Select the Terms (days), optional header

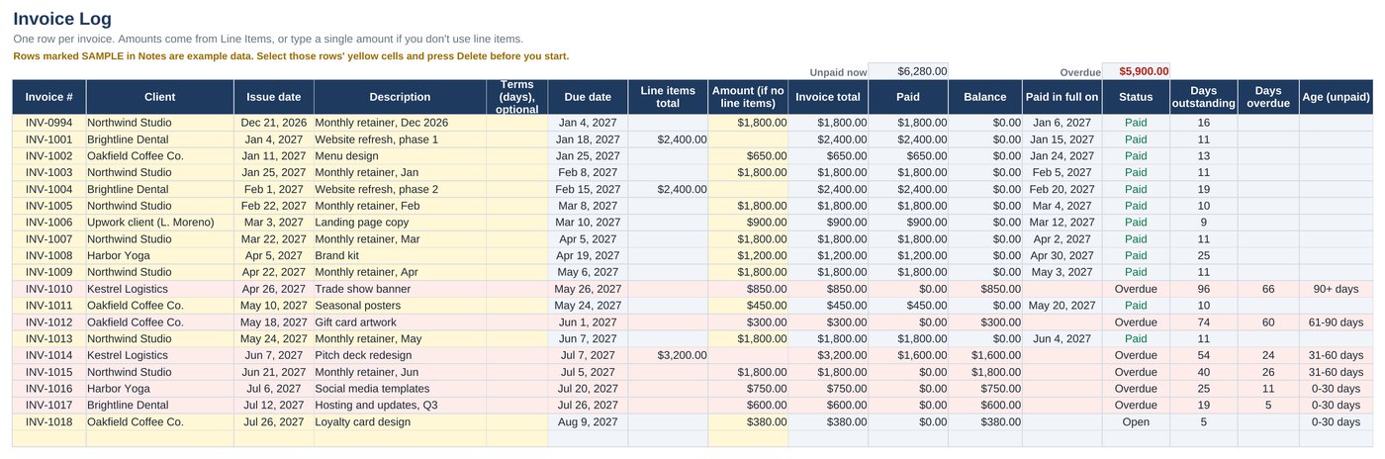pos(516,97)
